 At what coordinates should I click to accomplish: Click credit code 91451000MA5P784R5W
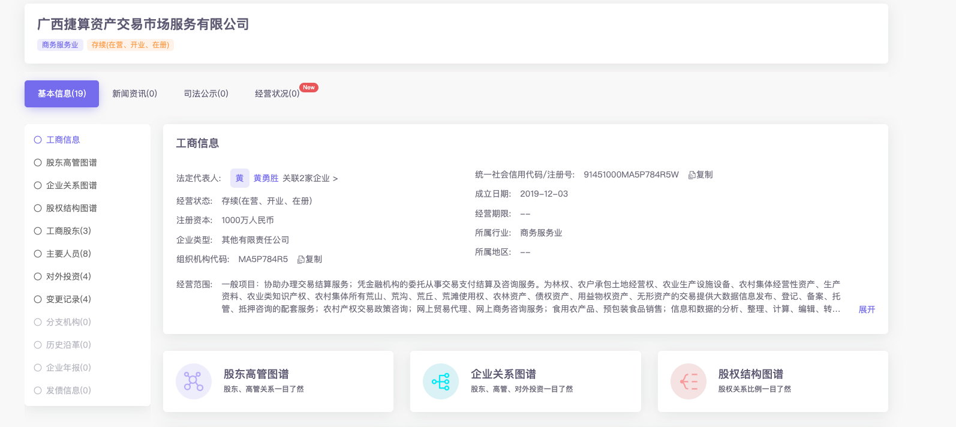[x=631, y=175]
